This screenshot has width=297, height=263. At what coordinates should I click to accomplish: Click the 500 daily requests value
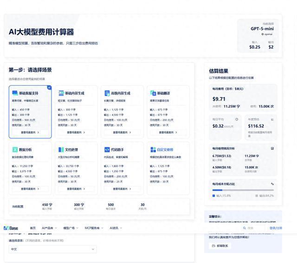[x=110, y=205]
